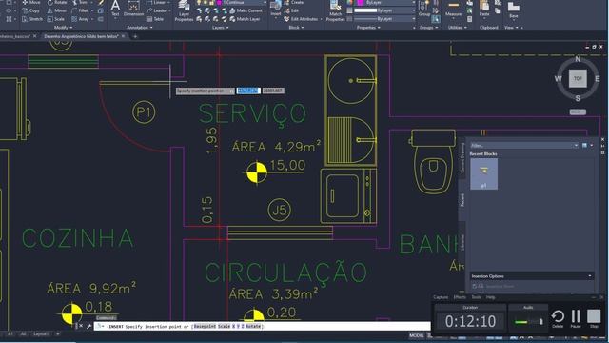Open Help menu in recorder window

click(x=491, y=297)
